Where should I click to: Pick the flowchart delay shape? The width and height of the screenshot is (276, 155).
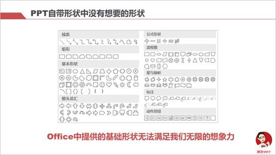(213, 61)
